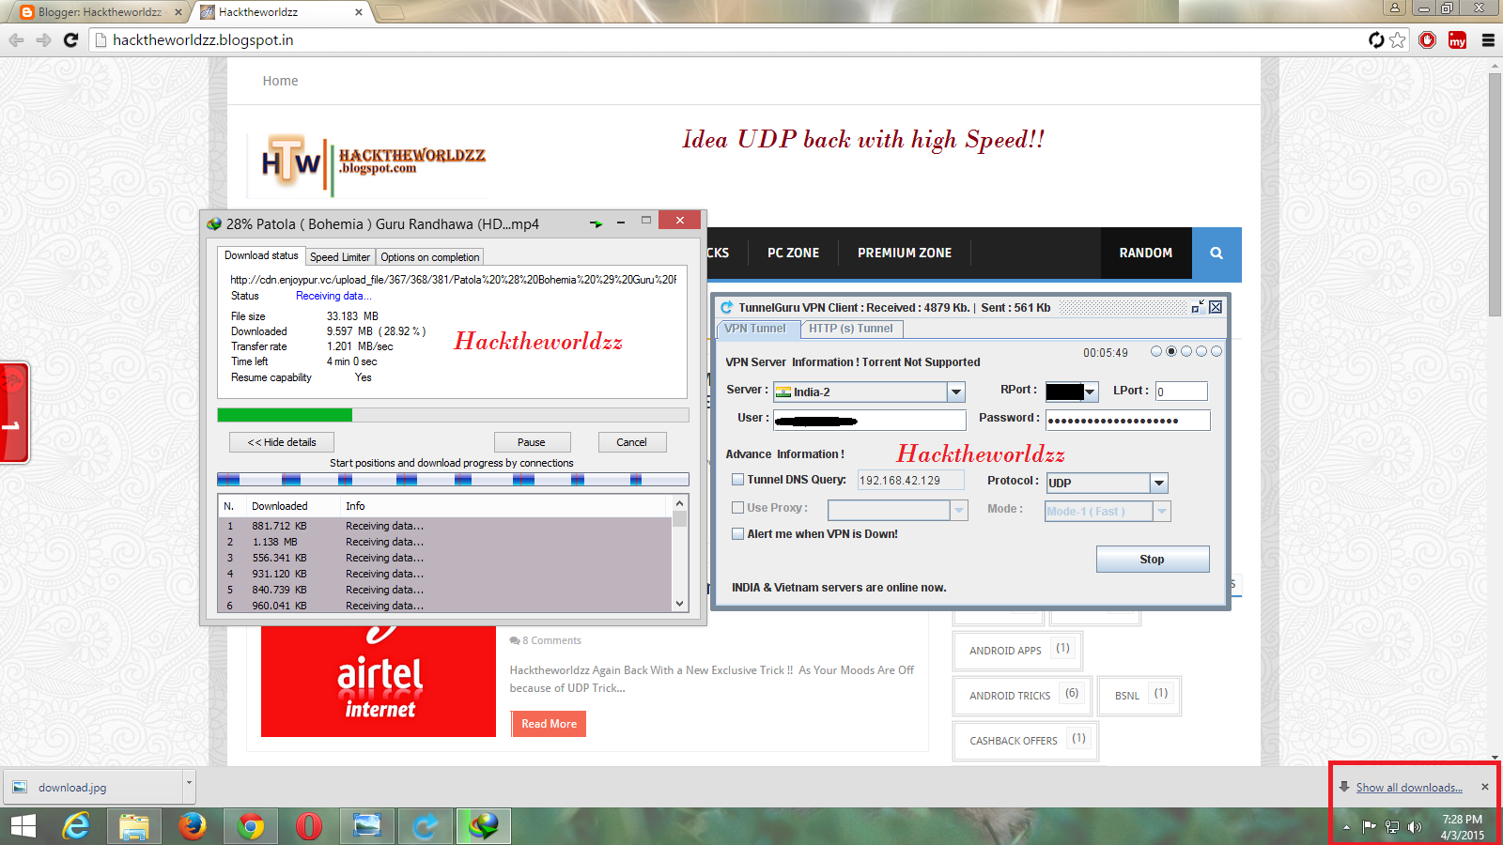Go back with the browser back arrow
Viewport: 1503px width, 845px height.
click(x=16, y=40)
